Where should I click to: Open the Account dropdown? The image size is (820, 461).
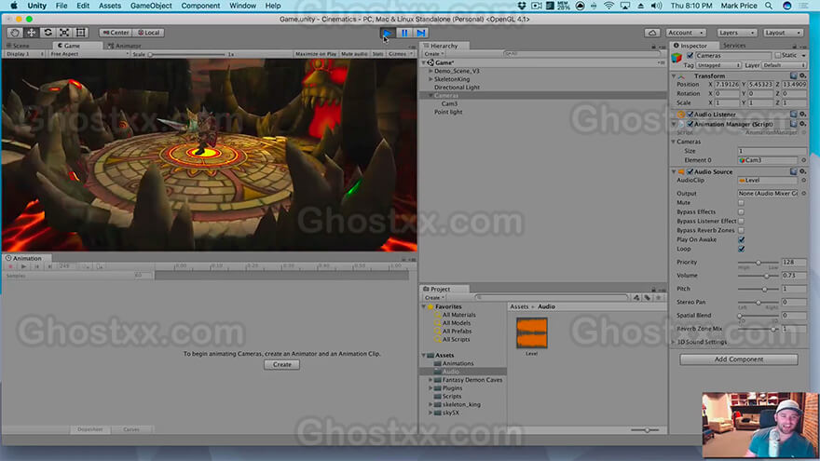pos(686,33)
